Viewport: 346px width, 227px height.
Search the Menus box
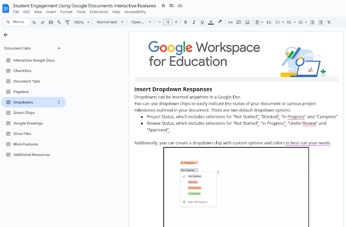click(17, 22)
